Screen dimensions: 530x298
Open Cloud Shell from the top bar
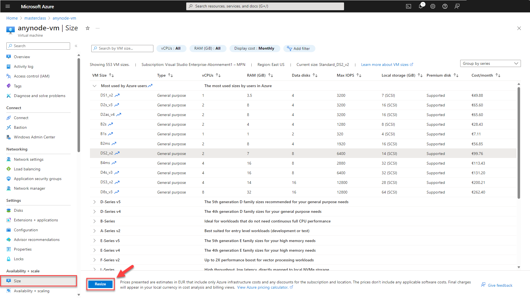point(409,6)
